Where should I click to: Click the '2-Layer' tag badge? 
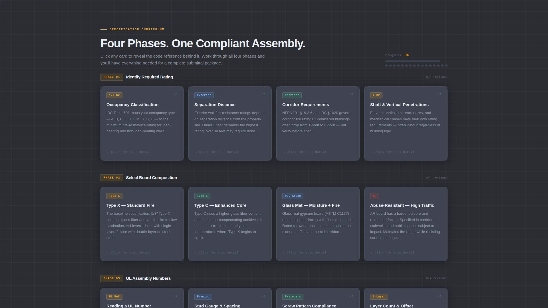tap(379, 297)
